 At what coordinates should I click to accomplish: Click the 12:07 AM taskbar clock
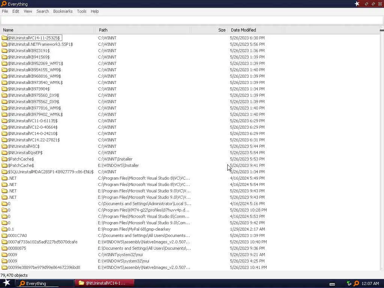[x=370, y=283]
